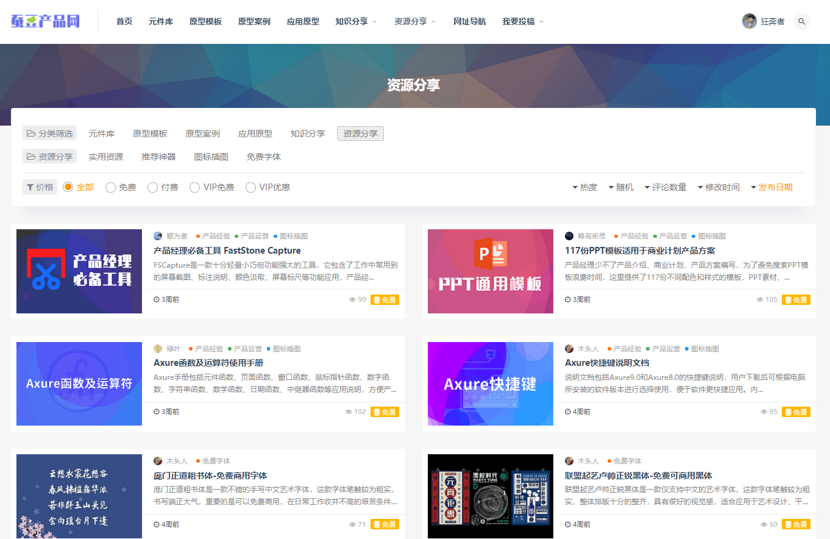Image resolution: width=830 pixels, height=539 pixels.
Task: Filter category by 原型案例
Action: click(x=203, y=134)
